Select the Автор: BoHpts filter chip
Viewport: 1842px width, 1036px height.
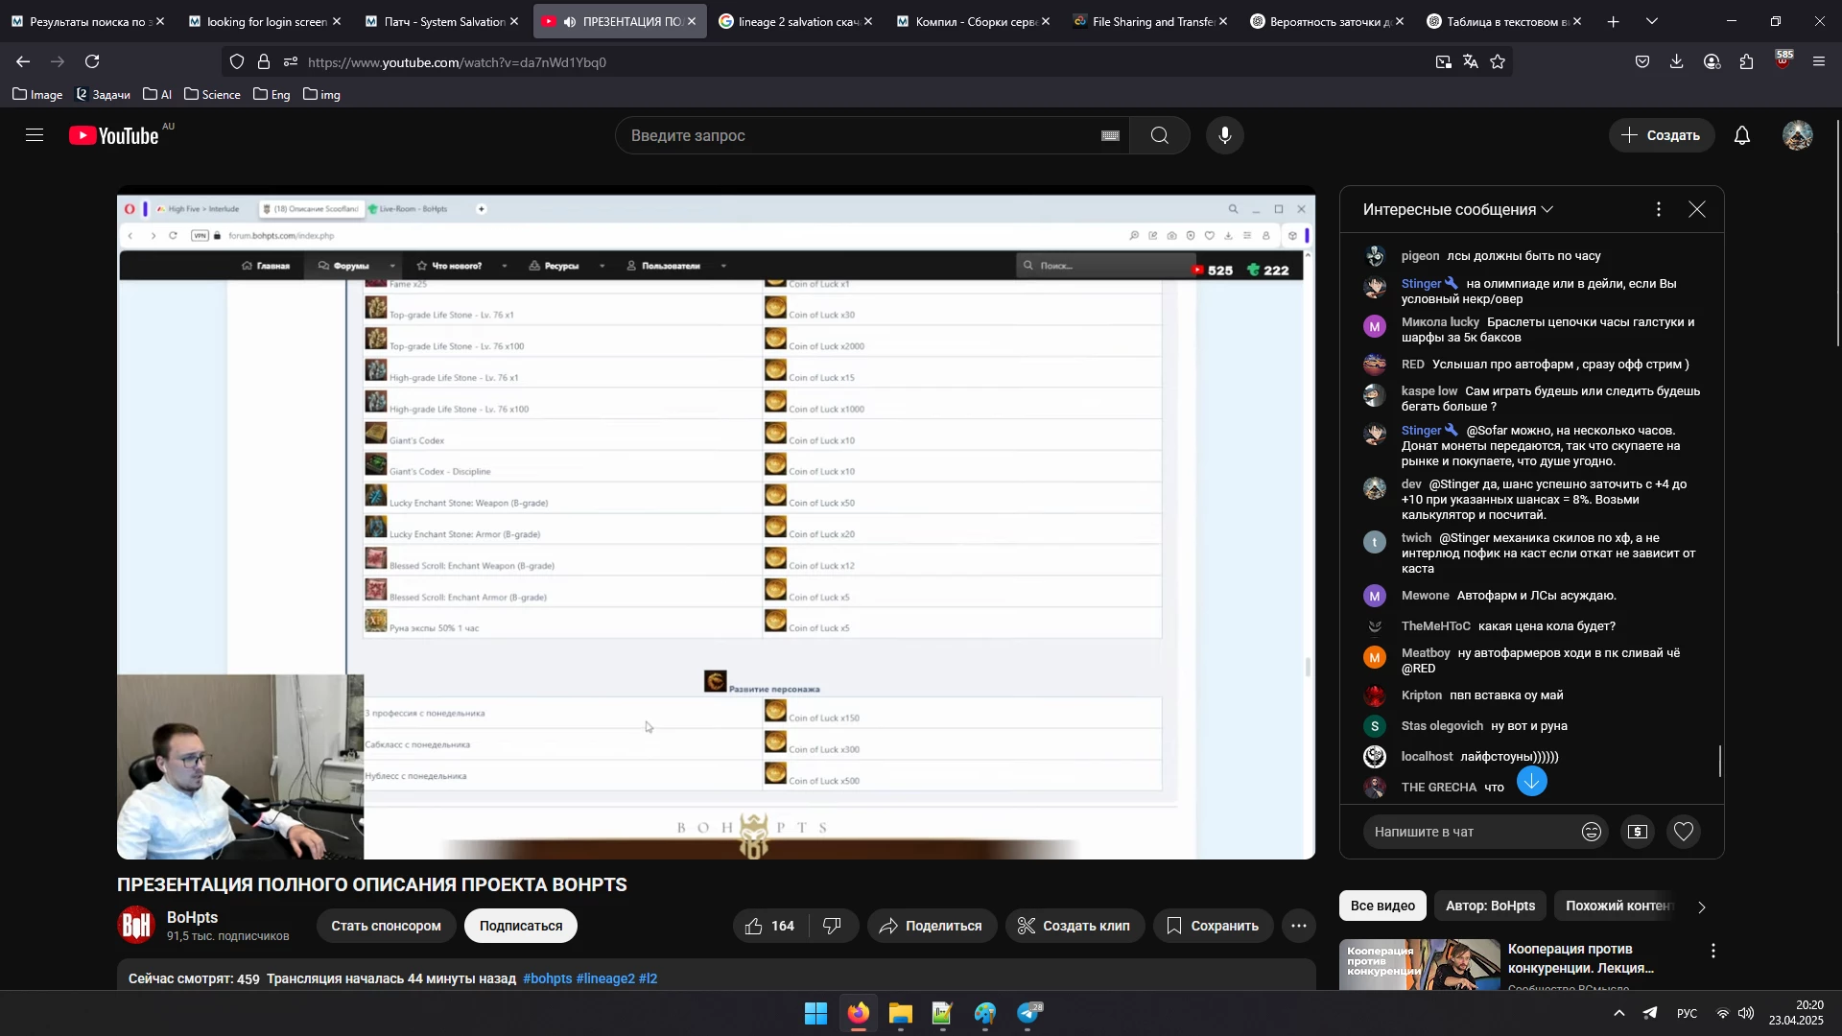[1490, 906]
